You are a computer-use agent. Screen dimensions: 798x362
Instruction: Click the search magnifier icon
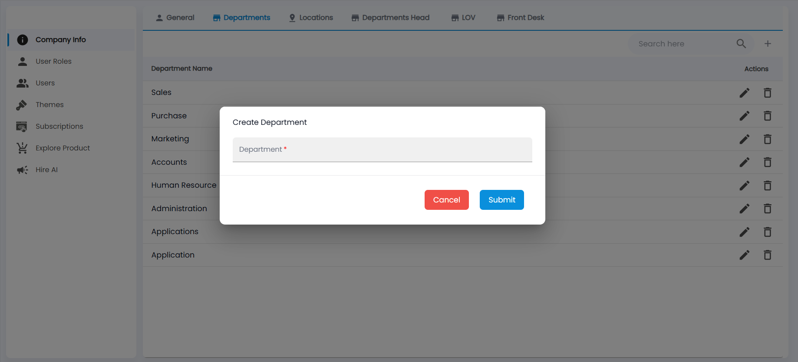click(741, 44)
